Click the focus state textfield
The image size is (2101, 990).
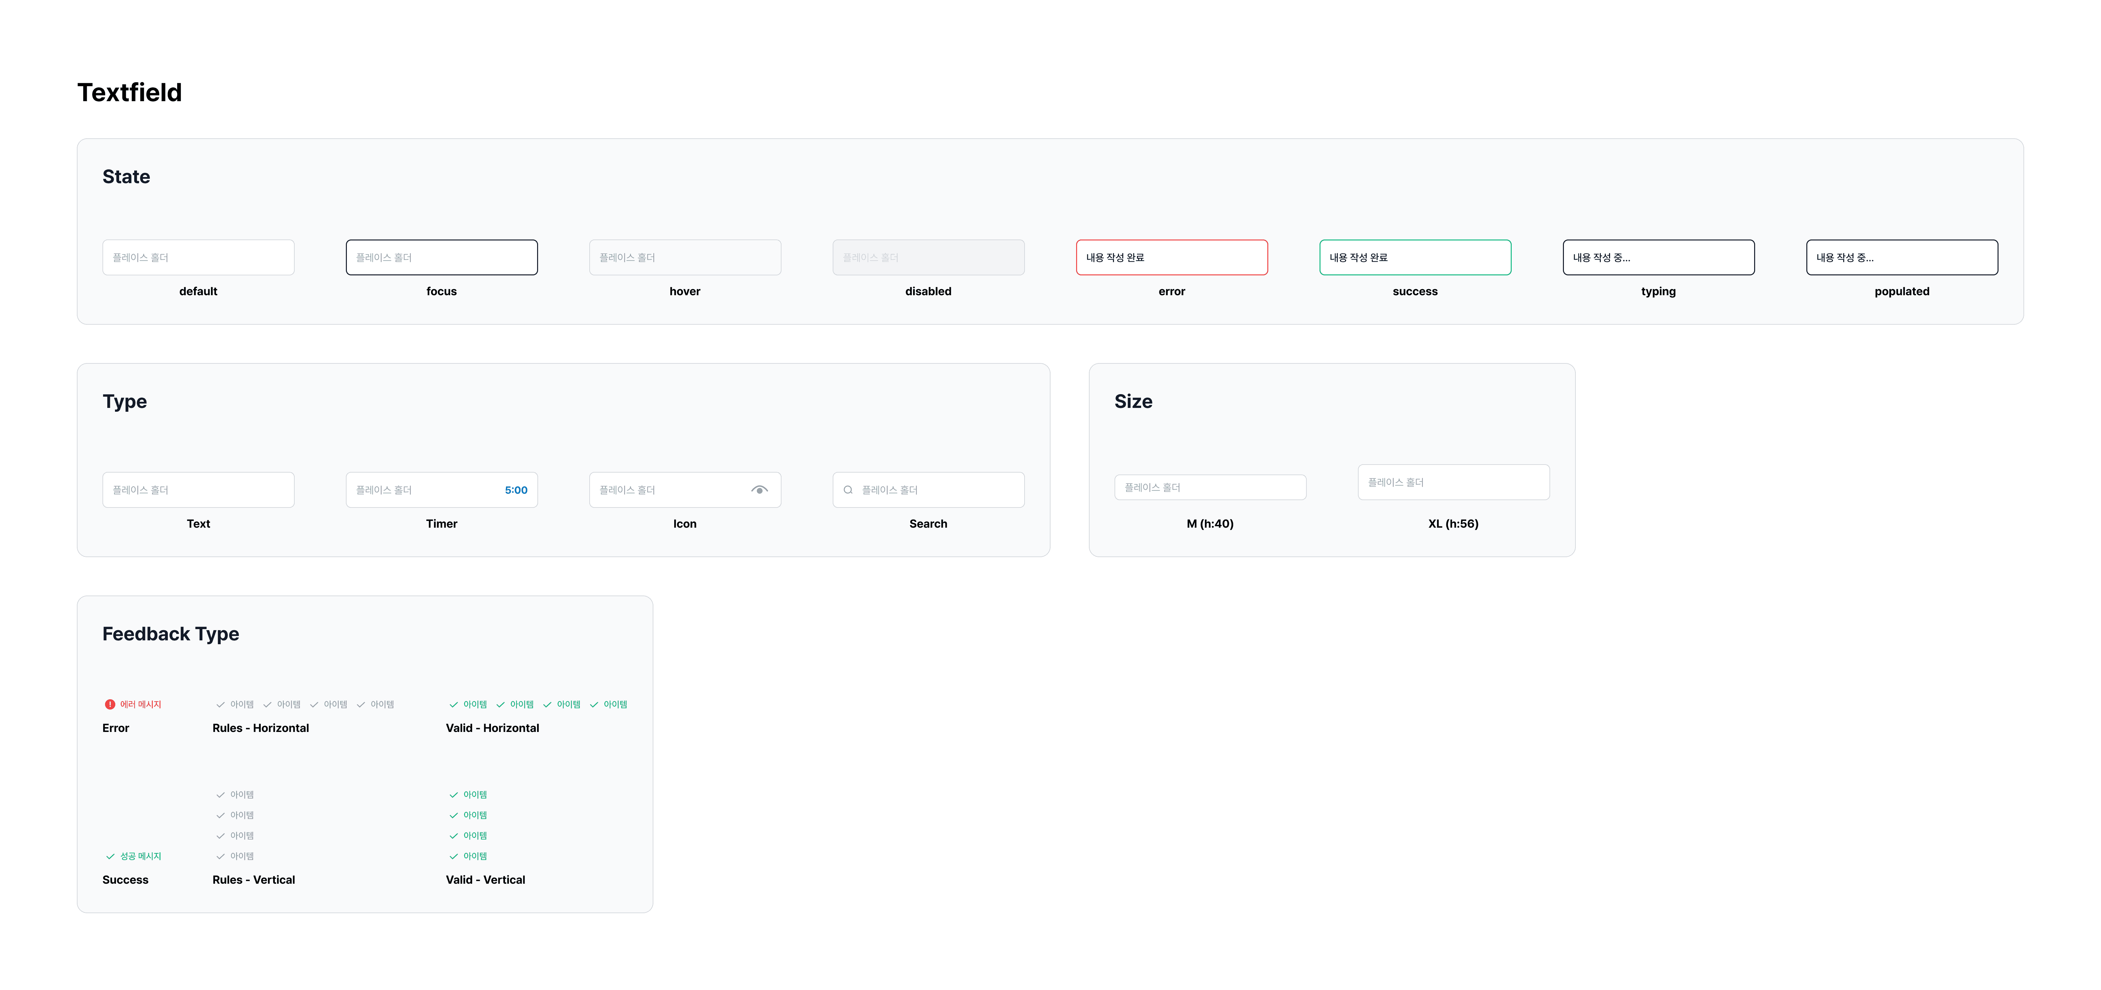point(441,258)
